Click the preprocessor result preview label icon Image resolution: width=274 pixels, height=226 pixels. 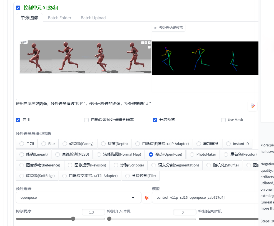pyautogui.click(x=156, y=28)
